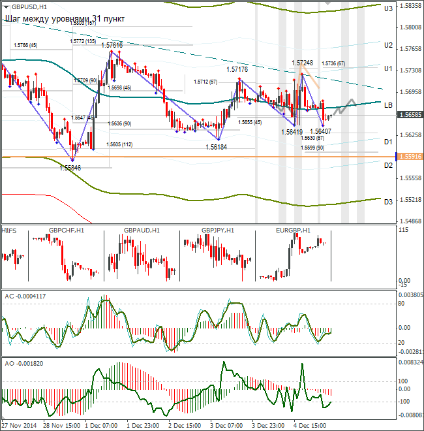Click level text 1.5698 (45)
The height and width of the screenshot is (431, 424).
click(119, 88)
